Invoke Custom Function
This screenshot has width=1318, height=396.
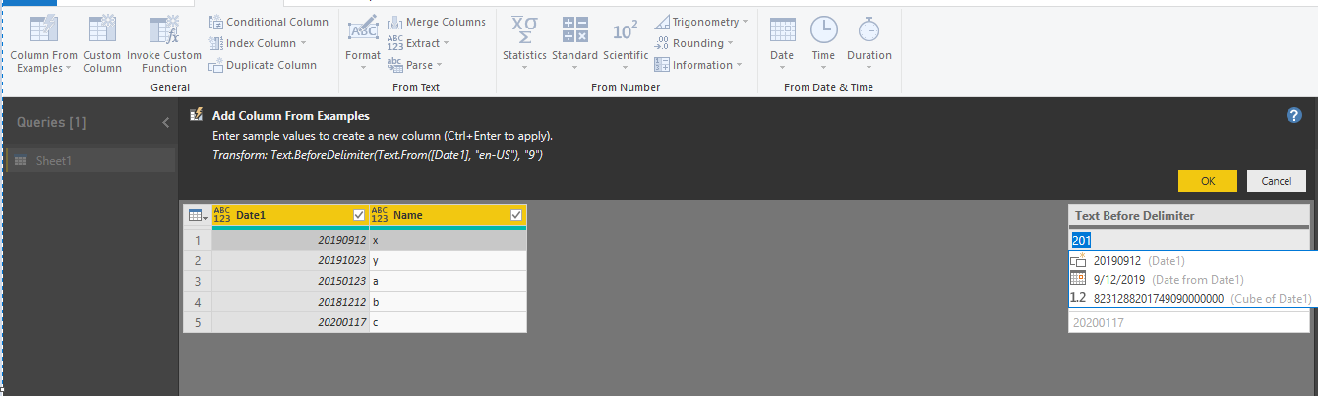click(x=163, y=44)
